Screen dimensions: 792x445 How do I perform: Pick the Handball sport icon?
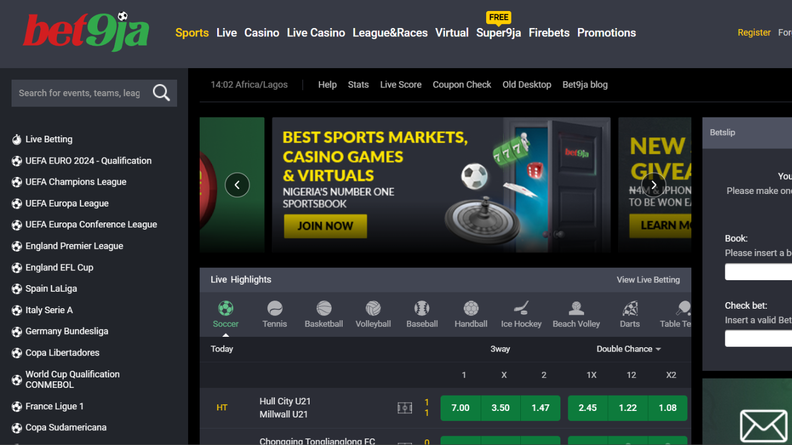tap(471, 308)
